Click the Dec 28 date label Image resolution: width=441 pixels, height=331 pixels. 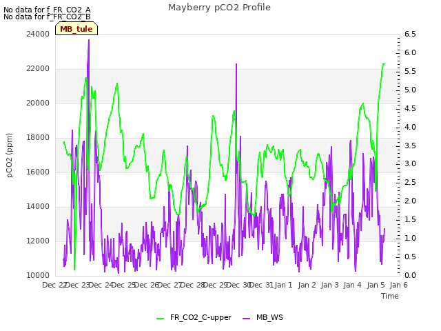click(192, 285)
